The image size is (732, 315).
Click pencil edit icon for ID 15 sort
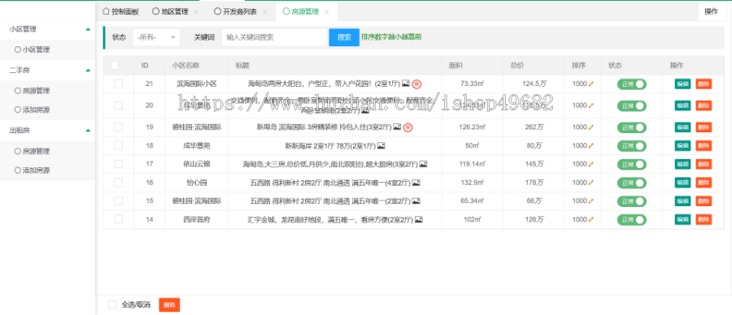coord(591,201)
